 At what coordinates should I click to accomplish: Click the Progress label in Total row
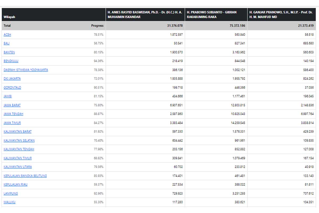(x=97, y=26)
